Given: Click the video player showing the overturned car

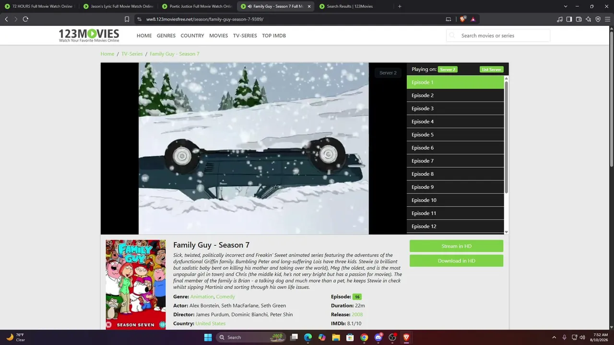Looking at the screenshot, I should 254,149.
